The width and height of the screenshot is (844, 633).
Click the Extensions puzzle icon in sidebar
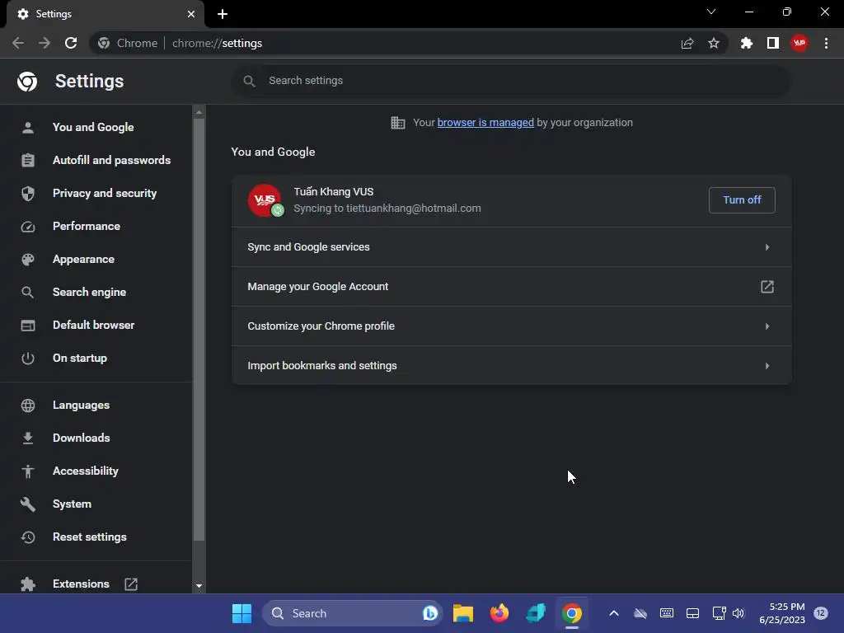(28, 584)
